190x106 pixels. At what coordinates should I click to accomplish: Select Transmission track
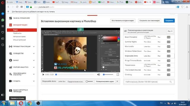coord(149,65)
